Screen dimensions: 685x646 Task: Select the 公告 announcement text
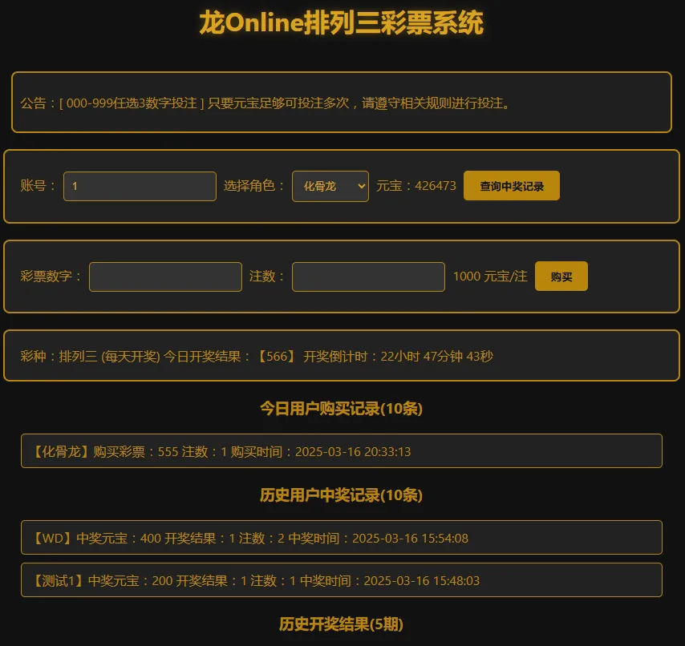[265, 103]
